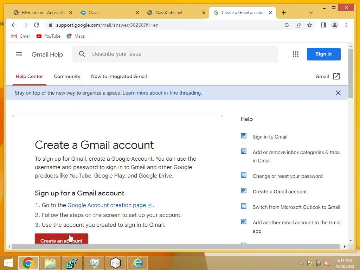Bookmark this page with the star icon

[x=309, y=25]
